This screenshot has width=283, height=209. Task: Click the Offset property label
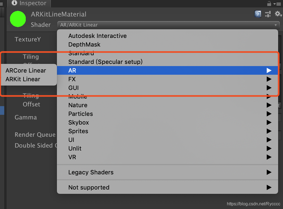point(31,104)
